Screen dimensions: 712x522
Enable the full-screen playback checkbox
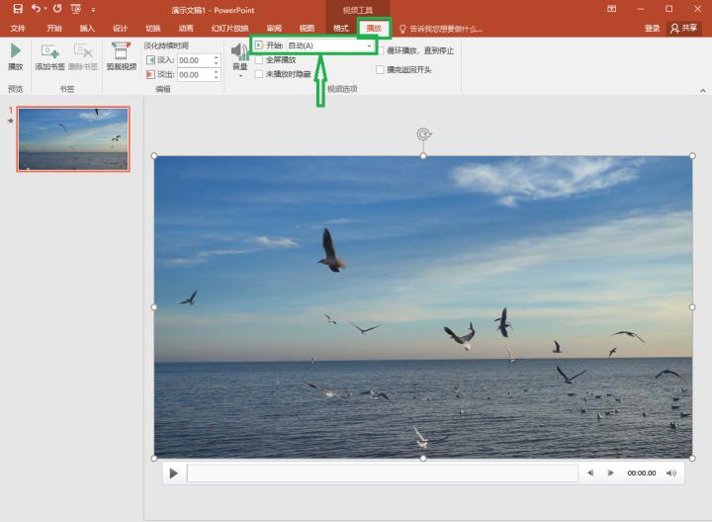coord(259,60)
